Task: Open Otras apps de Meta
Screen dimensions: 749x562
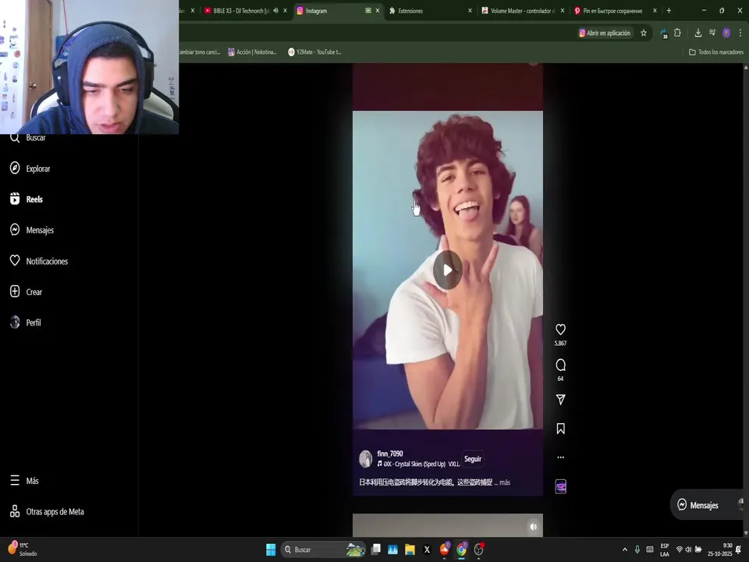Action: (x=47, y=511)
